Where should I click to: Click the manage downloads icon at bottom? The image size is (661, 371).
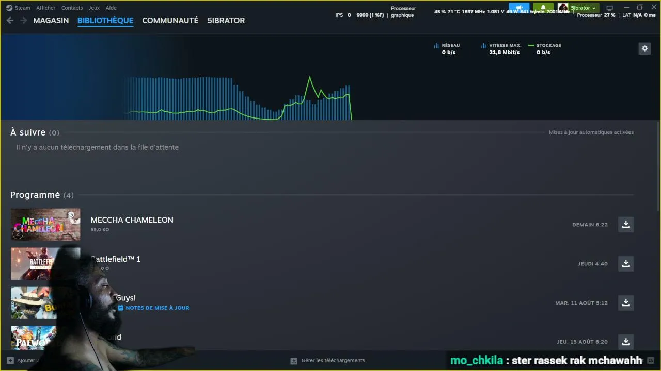click(x=294, y=361)
